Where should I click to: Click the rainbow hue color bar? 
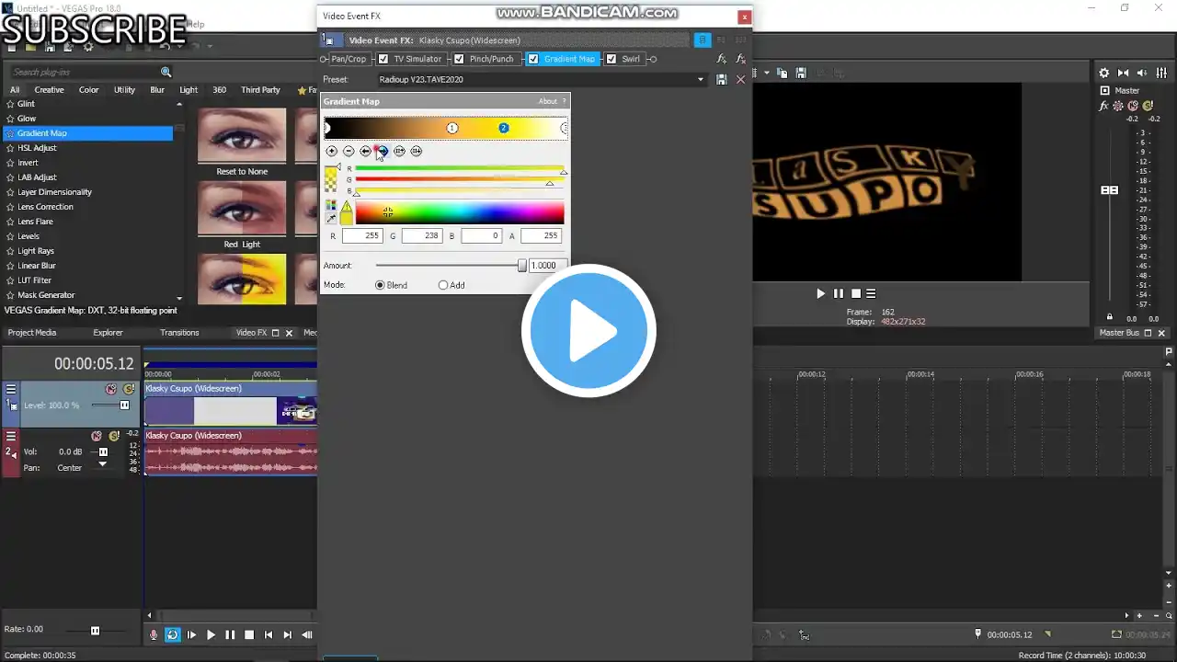(460, 213)
